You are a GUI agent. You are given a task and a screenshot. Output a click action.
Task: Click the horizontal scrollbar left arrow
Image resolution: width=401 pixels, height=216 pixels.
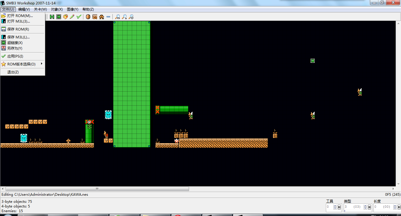[x=3, y=189]
